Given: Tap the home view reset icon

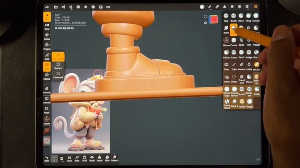Looking at the screenshot, I should (205, 23).
